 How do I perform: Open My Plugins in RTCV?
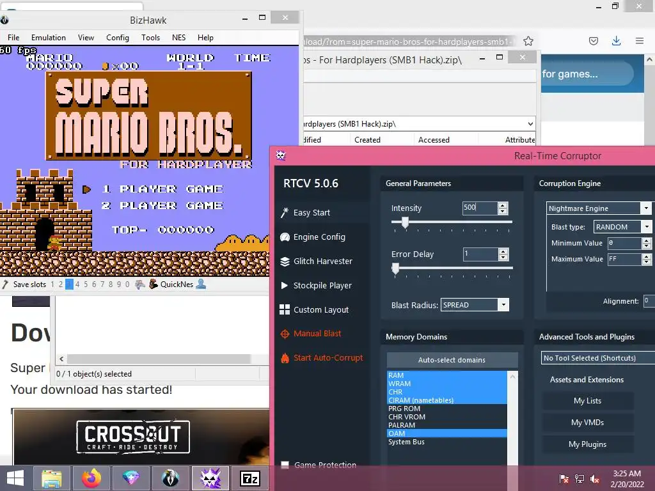point(587,444)
